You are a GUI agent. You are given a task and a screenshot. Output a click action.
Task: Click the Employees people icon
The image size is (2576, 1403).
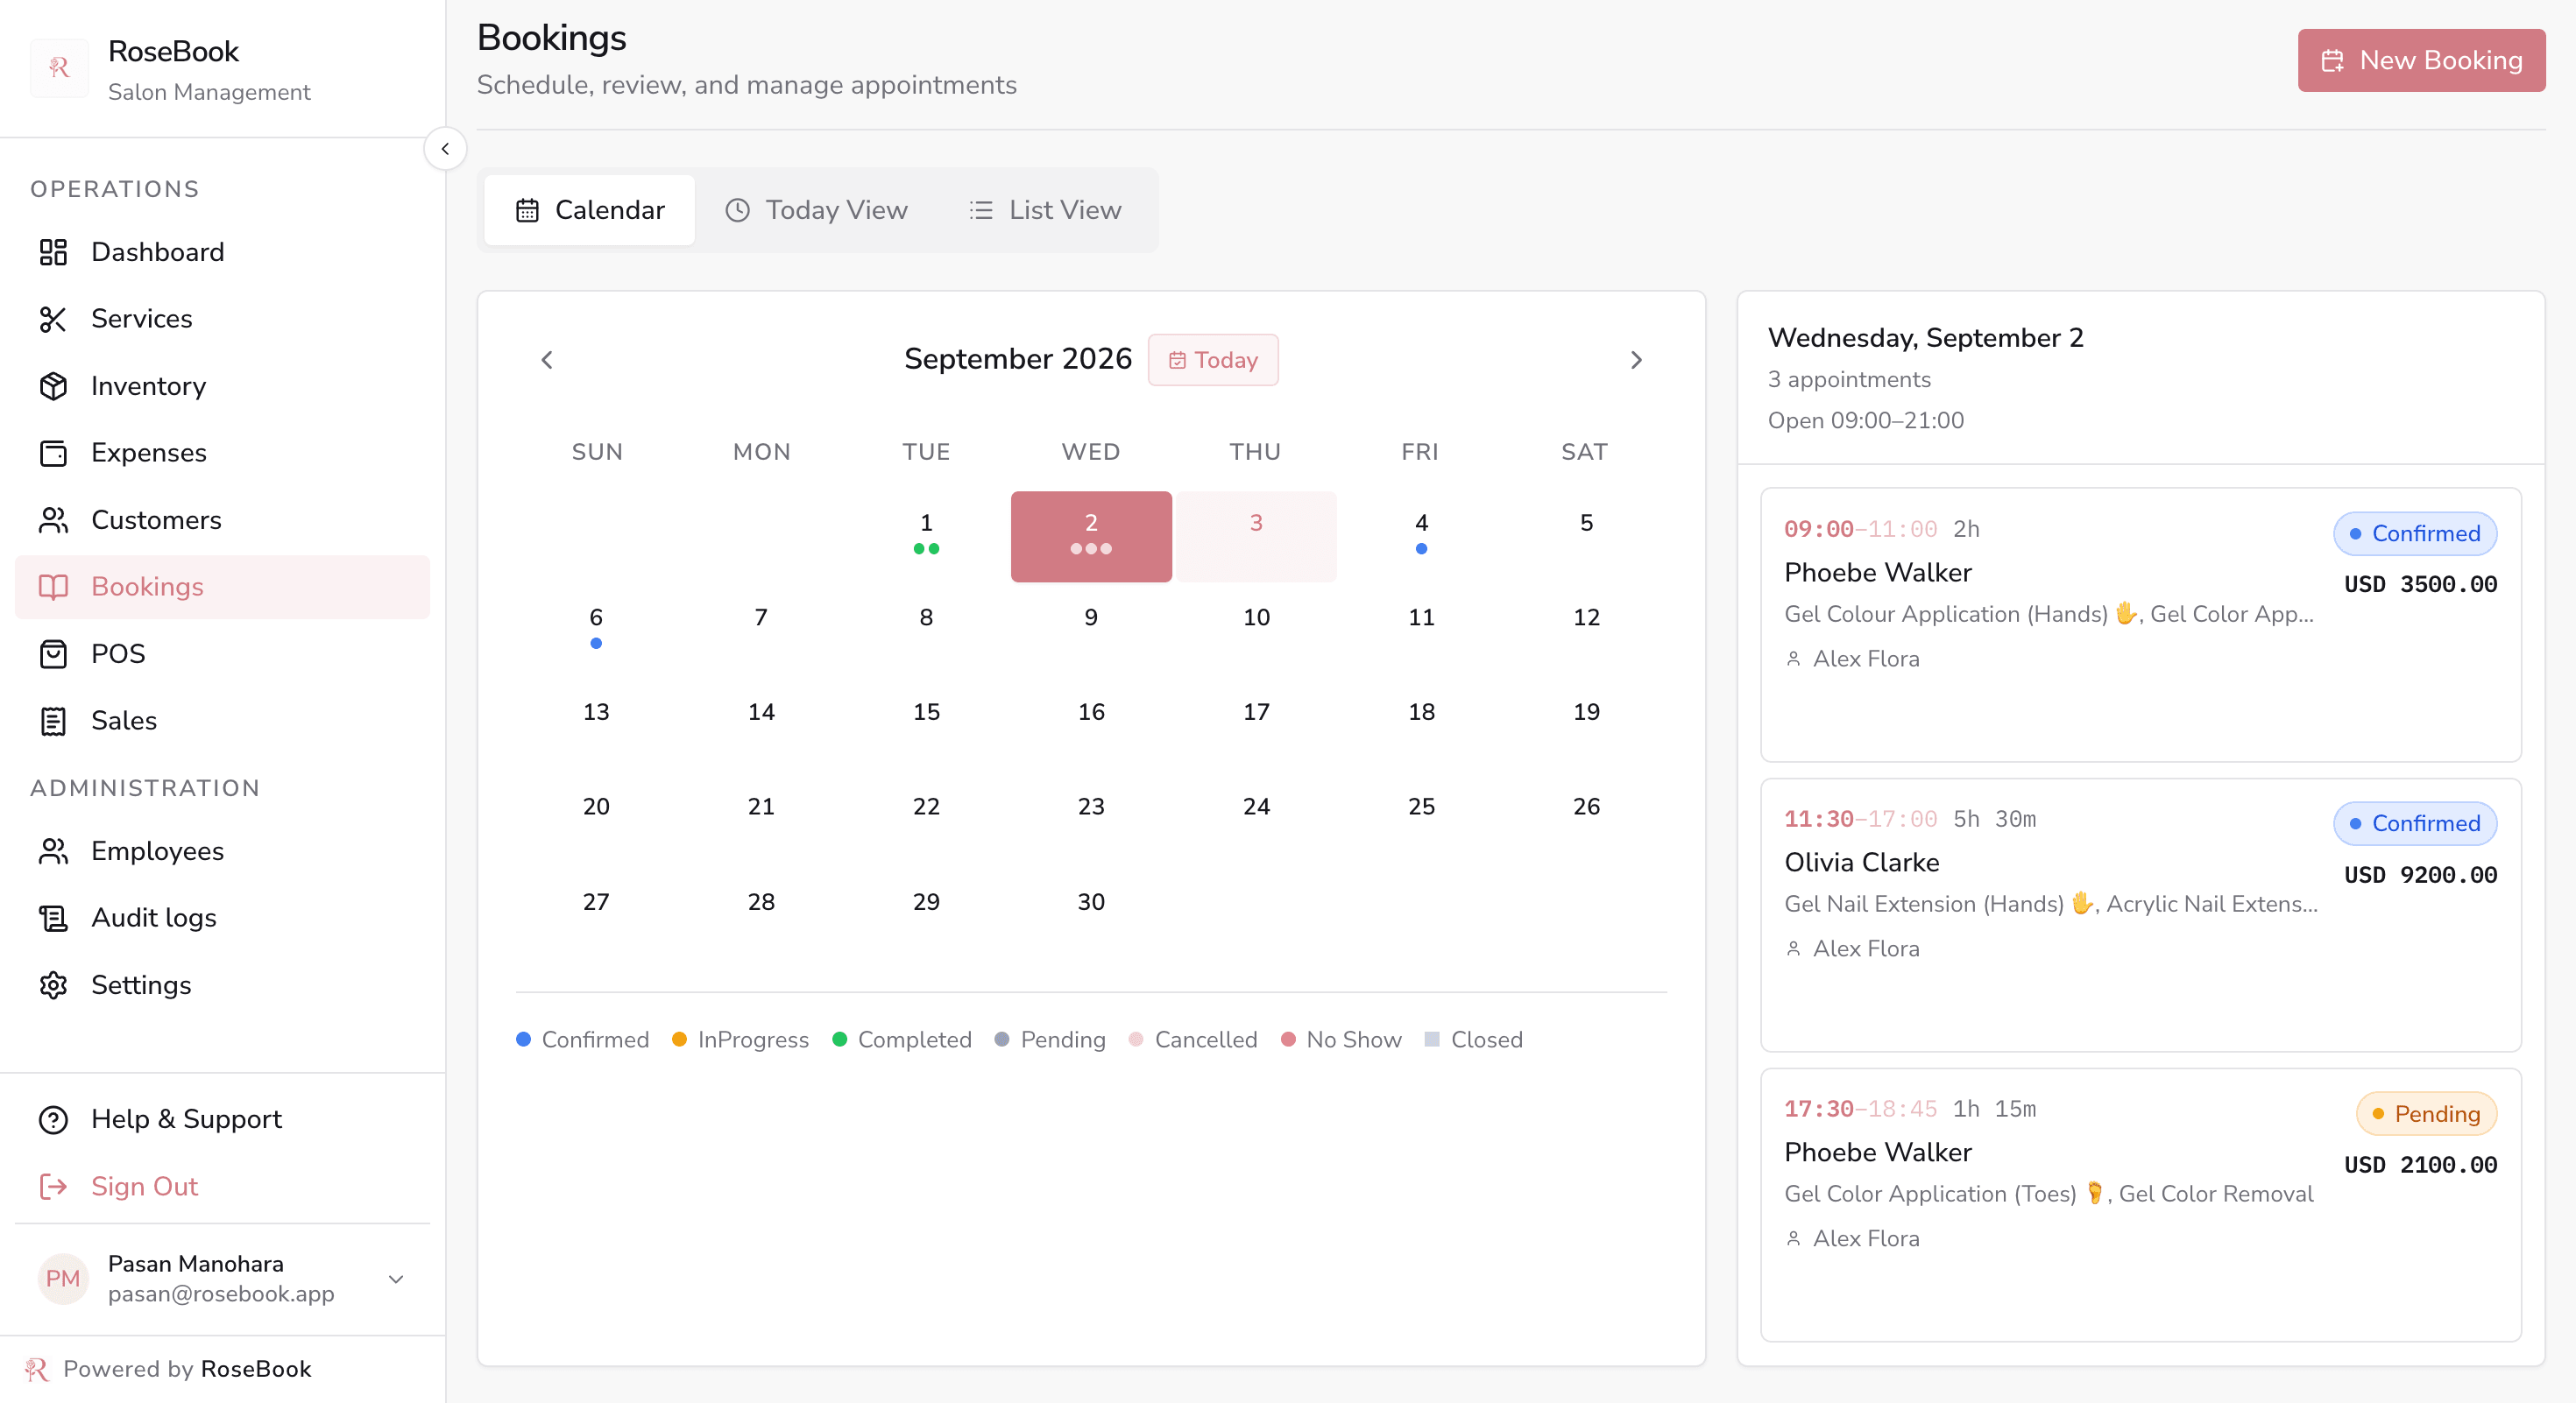click(x=53, y=850)
